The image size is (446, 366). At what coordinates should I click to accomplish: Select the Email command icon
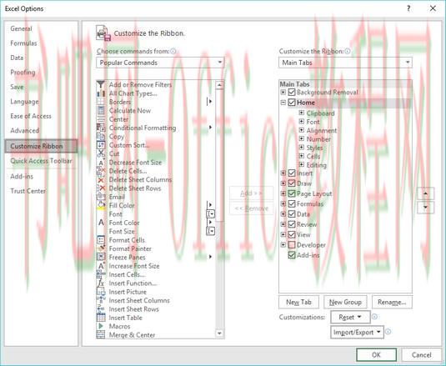101,197
